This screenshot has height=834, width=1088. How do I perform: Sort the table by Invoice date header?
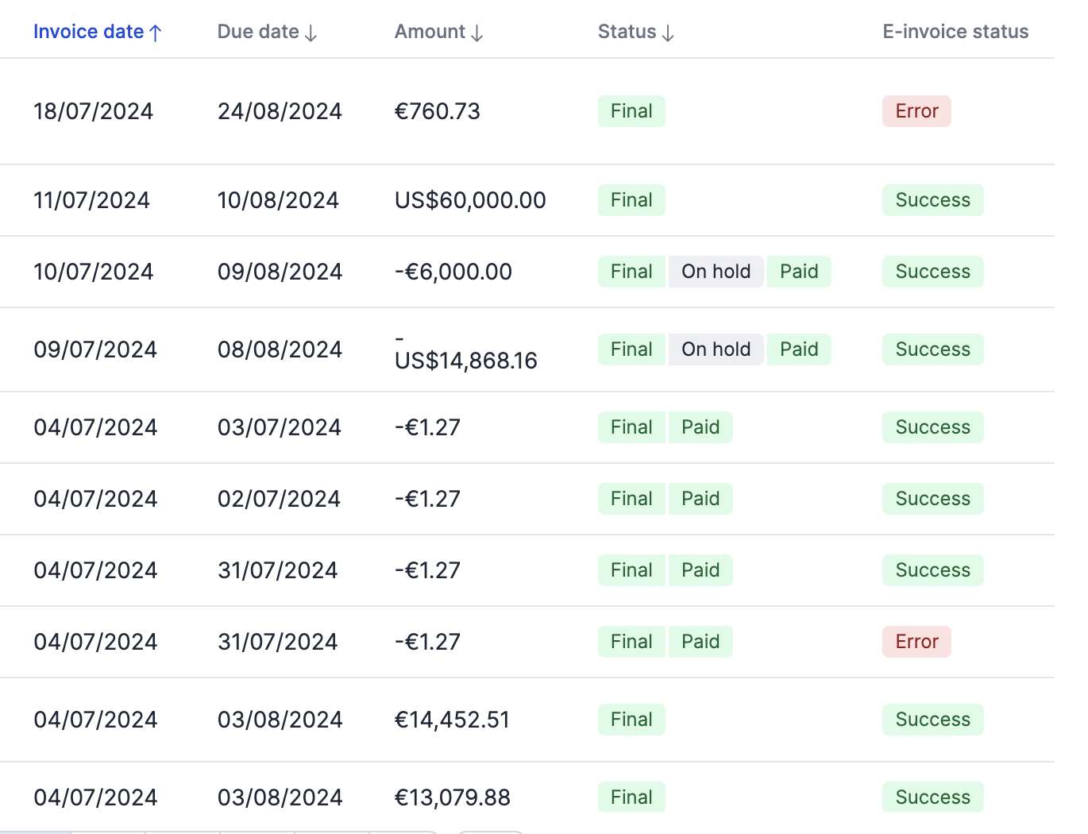[x=88, y=32]
